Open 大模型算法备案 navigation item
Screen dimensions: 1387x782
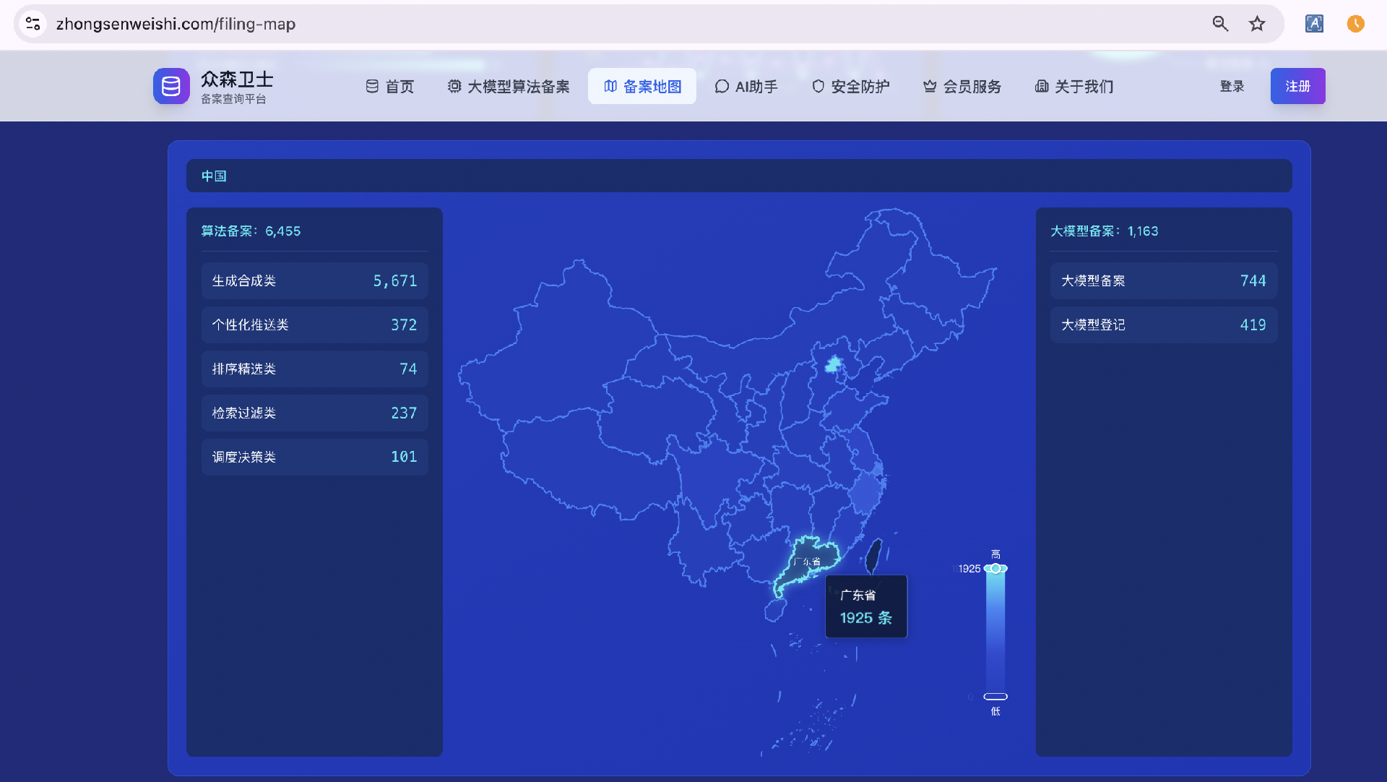509,87
